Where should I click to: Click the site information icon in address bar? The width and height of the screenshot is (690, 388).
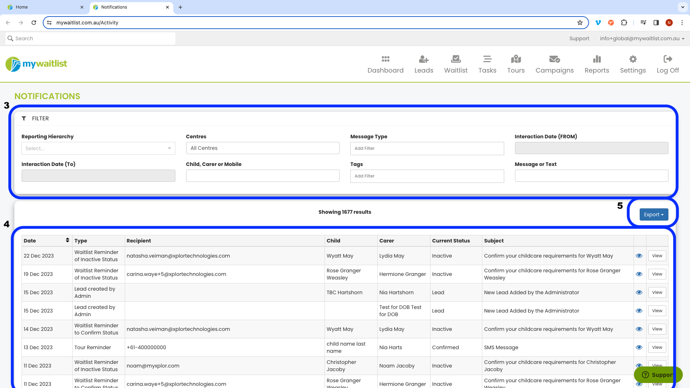50,23
